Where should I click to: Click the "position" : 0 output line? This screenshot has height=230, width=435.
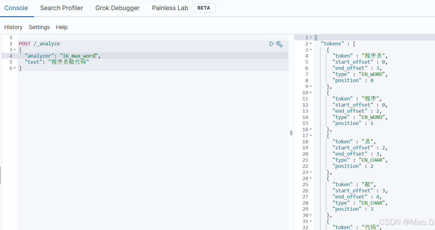point(353,80)
